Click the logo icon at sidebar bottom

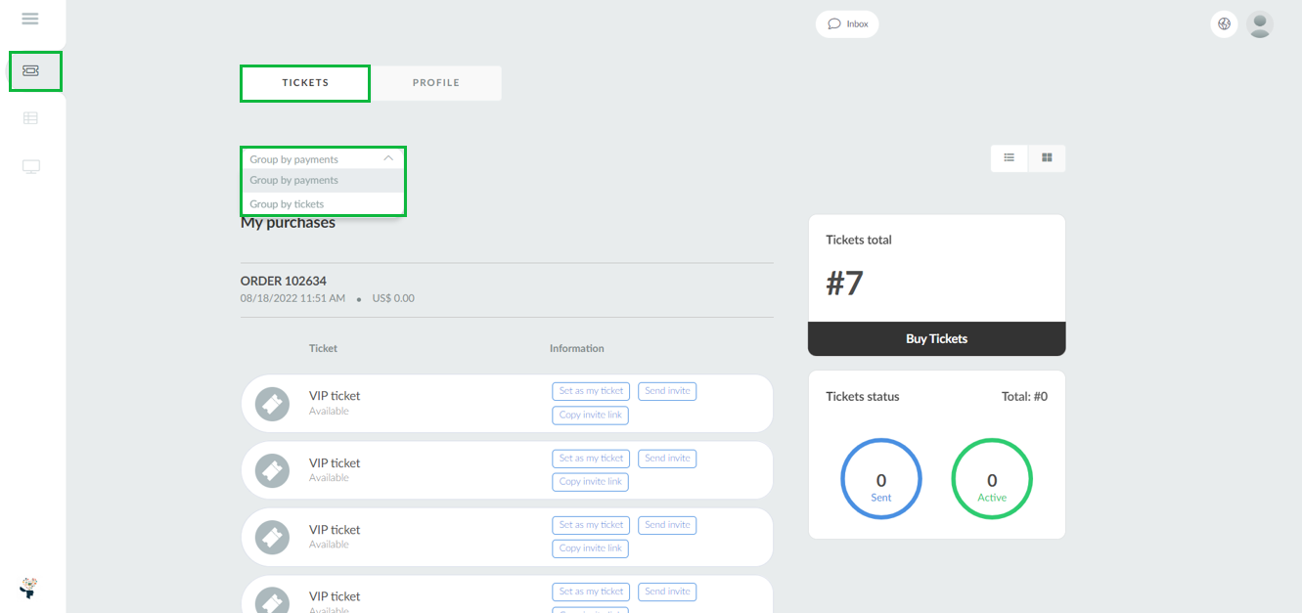28,588
